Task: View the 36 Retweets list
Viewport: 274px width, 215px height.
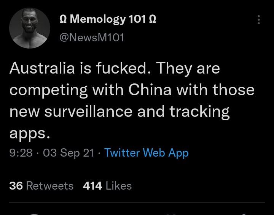Action: 41,186
